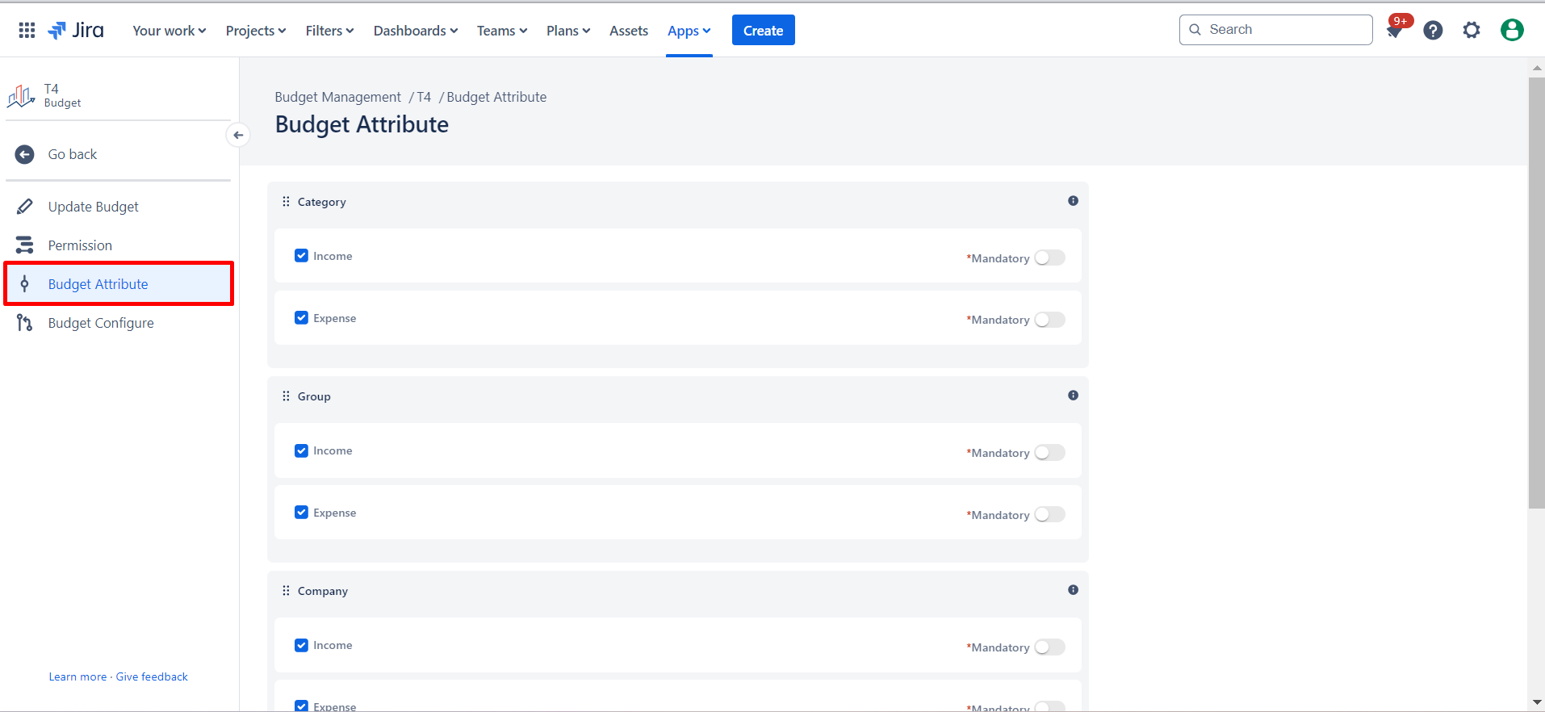Uncheck Expense checkbox under Category
Viewport: 1545px width, 712px height.
point(301,318)
